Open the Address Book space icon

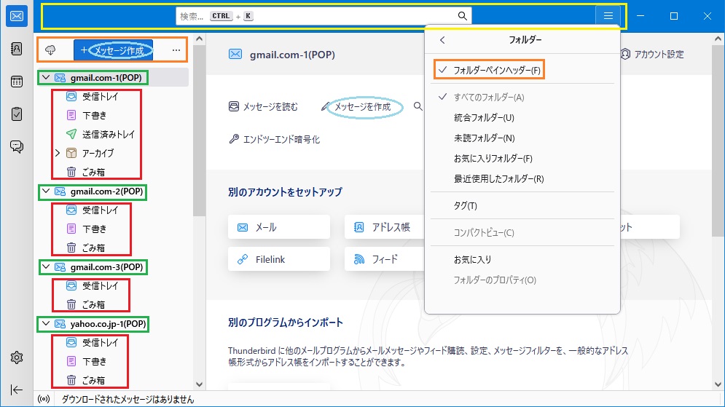[16, 49]
